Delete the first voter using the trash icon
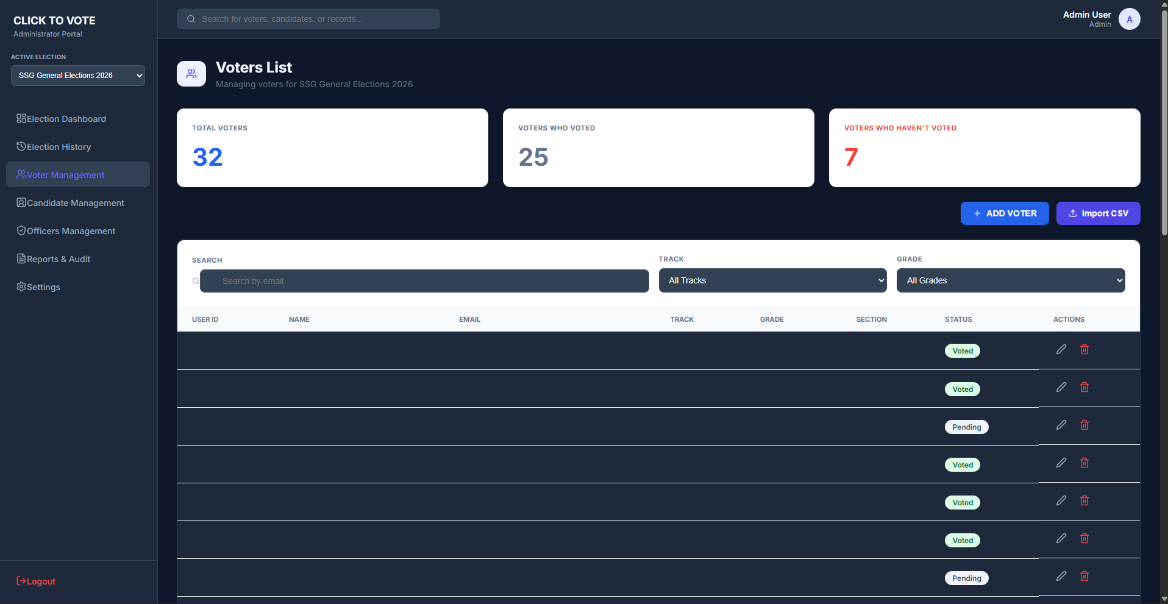The image size is (1168, 604). point(1084,349)
